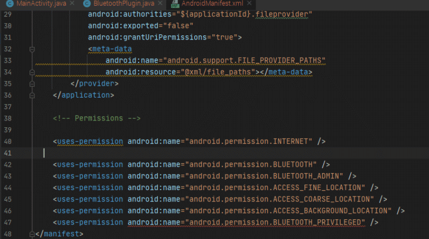Click line number 41 in the gutter
The height and width of the screenshot is (239, 429).
coord(8,153)
